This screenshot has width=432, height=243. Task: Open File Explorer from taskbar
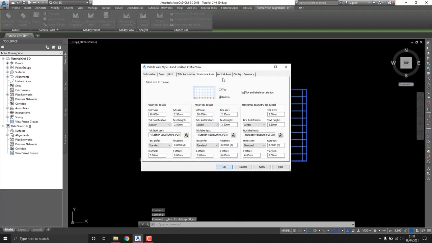tap(116, 239)
